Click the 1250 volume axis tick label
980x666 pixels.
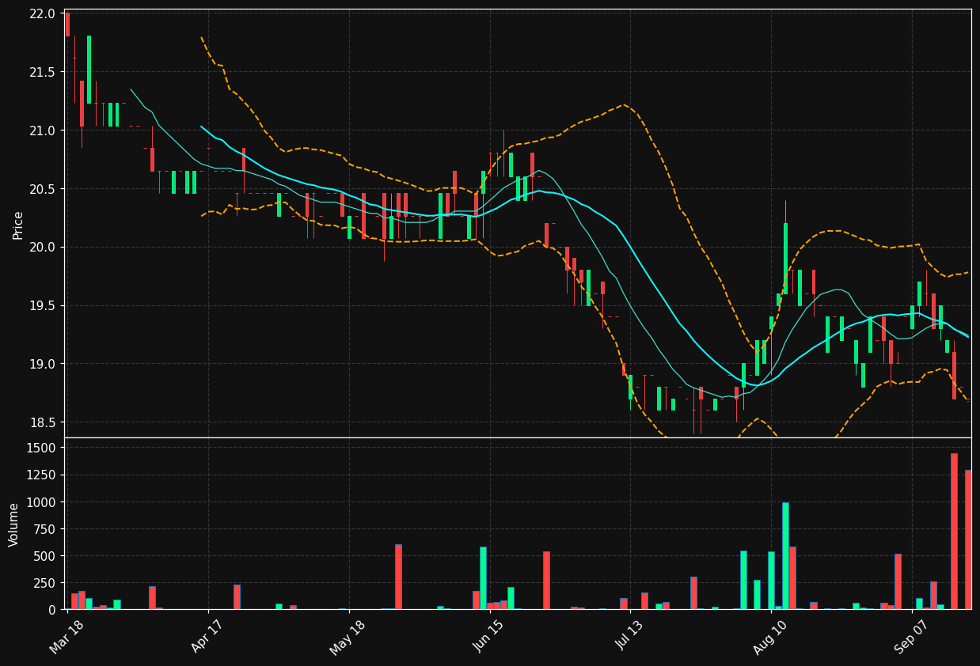pyautogui.click(x=42, y=475)
